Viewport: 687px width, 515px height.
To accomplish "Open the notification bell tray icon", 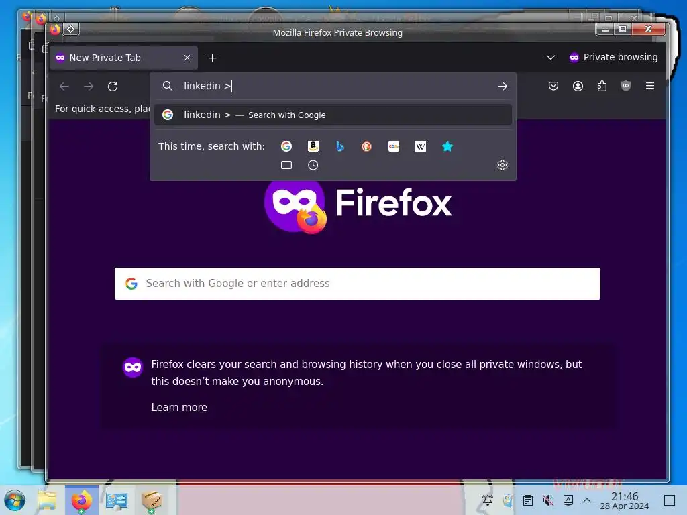I will coord(487,500).
